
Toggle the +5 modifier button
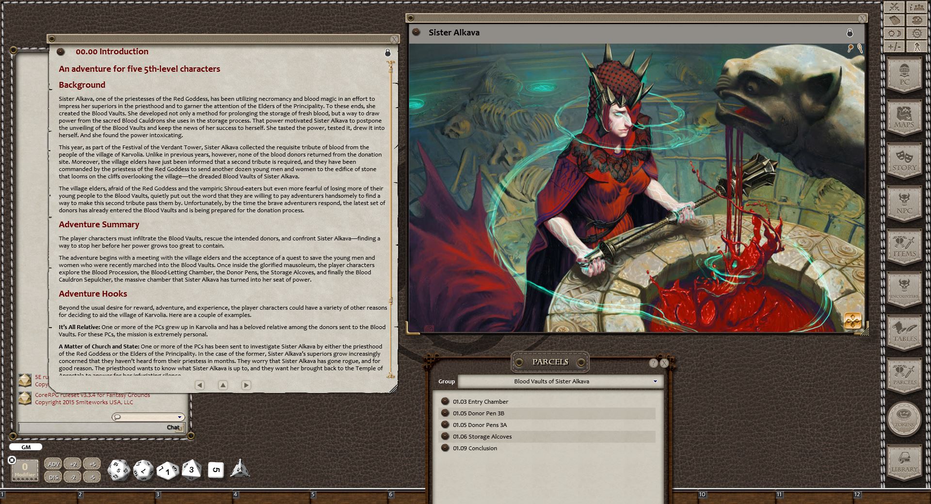point(92,464)
